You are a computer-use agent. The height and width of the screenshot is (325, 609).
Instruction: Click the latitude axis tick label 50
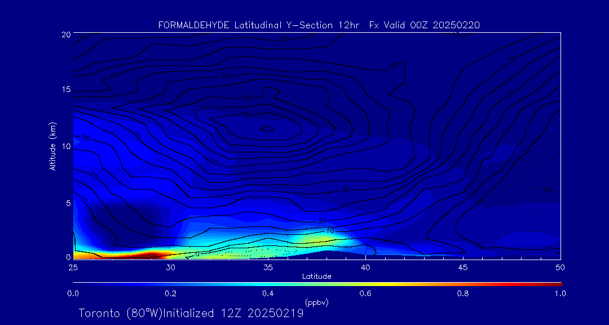pyautogui.click(x=561, y=267)
